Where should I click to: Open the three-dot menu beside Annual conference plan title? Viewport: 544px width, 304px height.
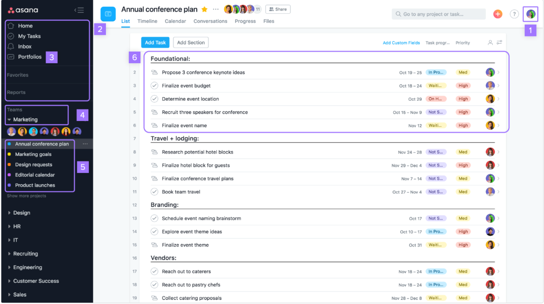(216, 9)
